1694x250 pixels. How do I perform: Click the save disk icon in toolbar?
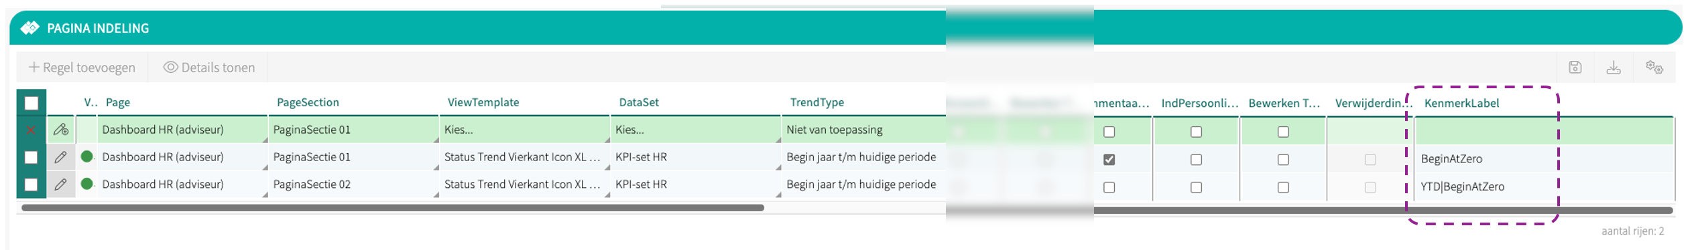point(1575,68)
